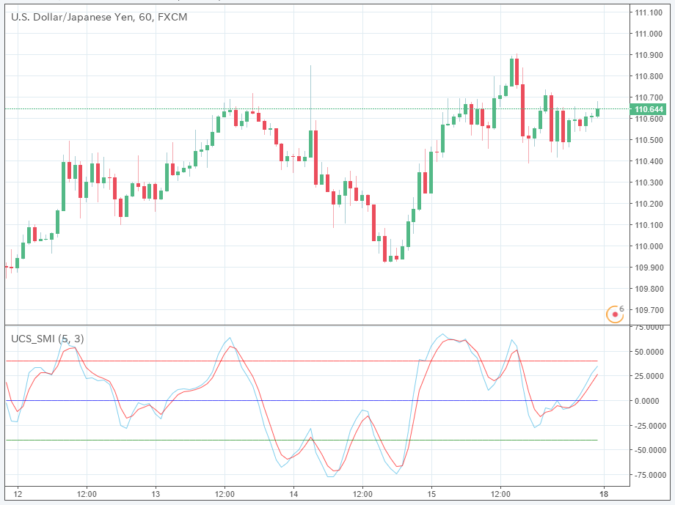Click the -50.0000 indicator scale value
Image resolution: width=675 pixels, height=505 pixels.
coord(652,450)
